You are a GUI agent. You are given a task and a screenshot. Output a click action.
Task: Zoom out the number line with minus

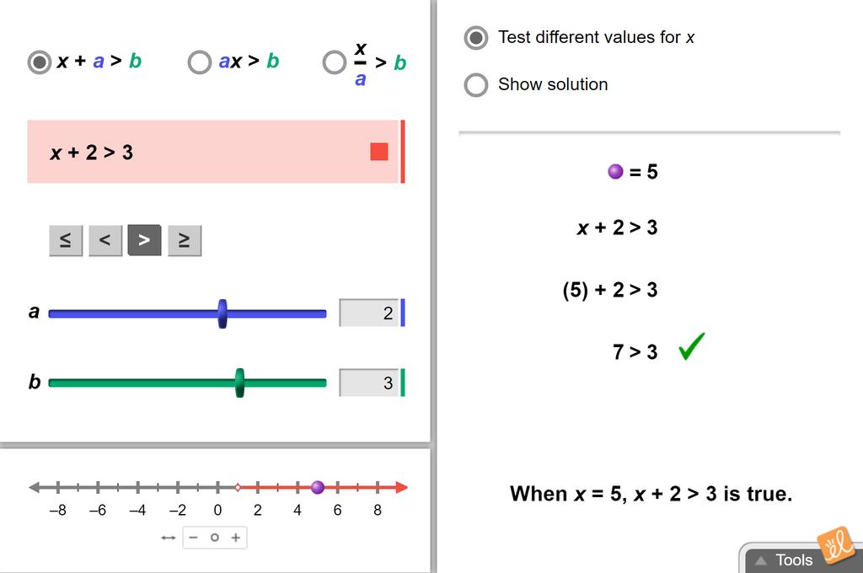pyautogui.click(x=194, y=538)
